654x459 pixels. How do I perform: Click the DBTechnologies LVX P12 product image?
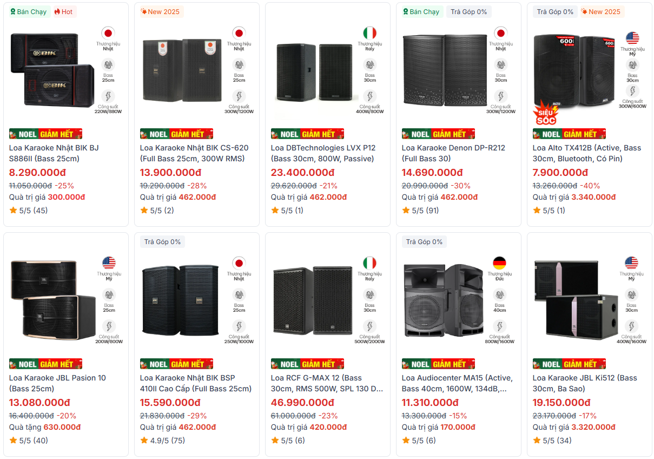314,72
